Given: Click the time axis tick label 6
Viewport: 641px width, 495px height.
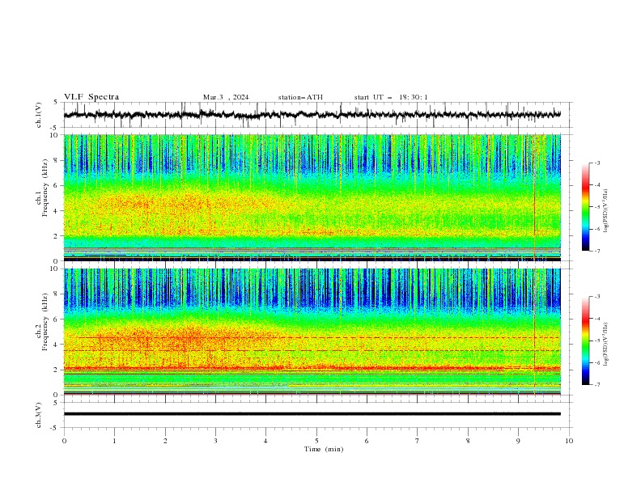Looking at the screenshot, I should coord(367,441).
